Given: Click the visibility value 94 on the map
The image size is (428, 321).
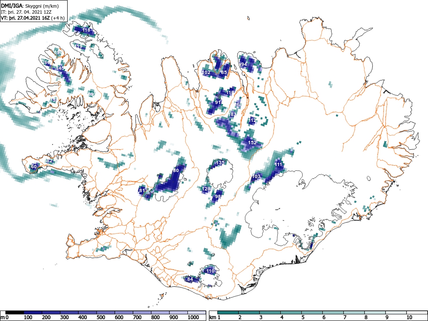Looking at the screenshot, I should (244, 64).
